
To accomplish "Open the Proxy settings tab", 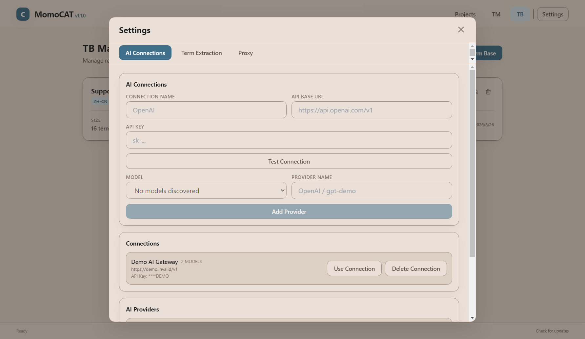I will [246, 53].
